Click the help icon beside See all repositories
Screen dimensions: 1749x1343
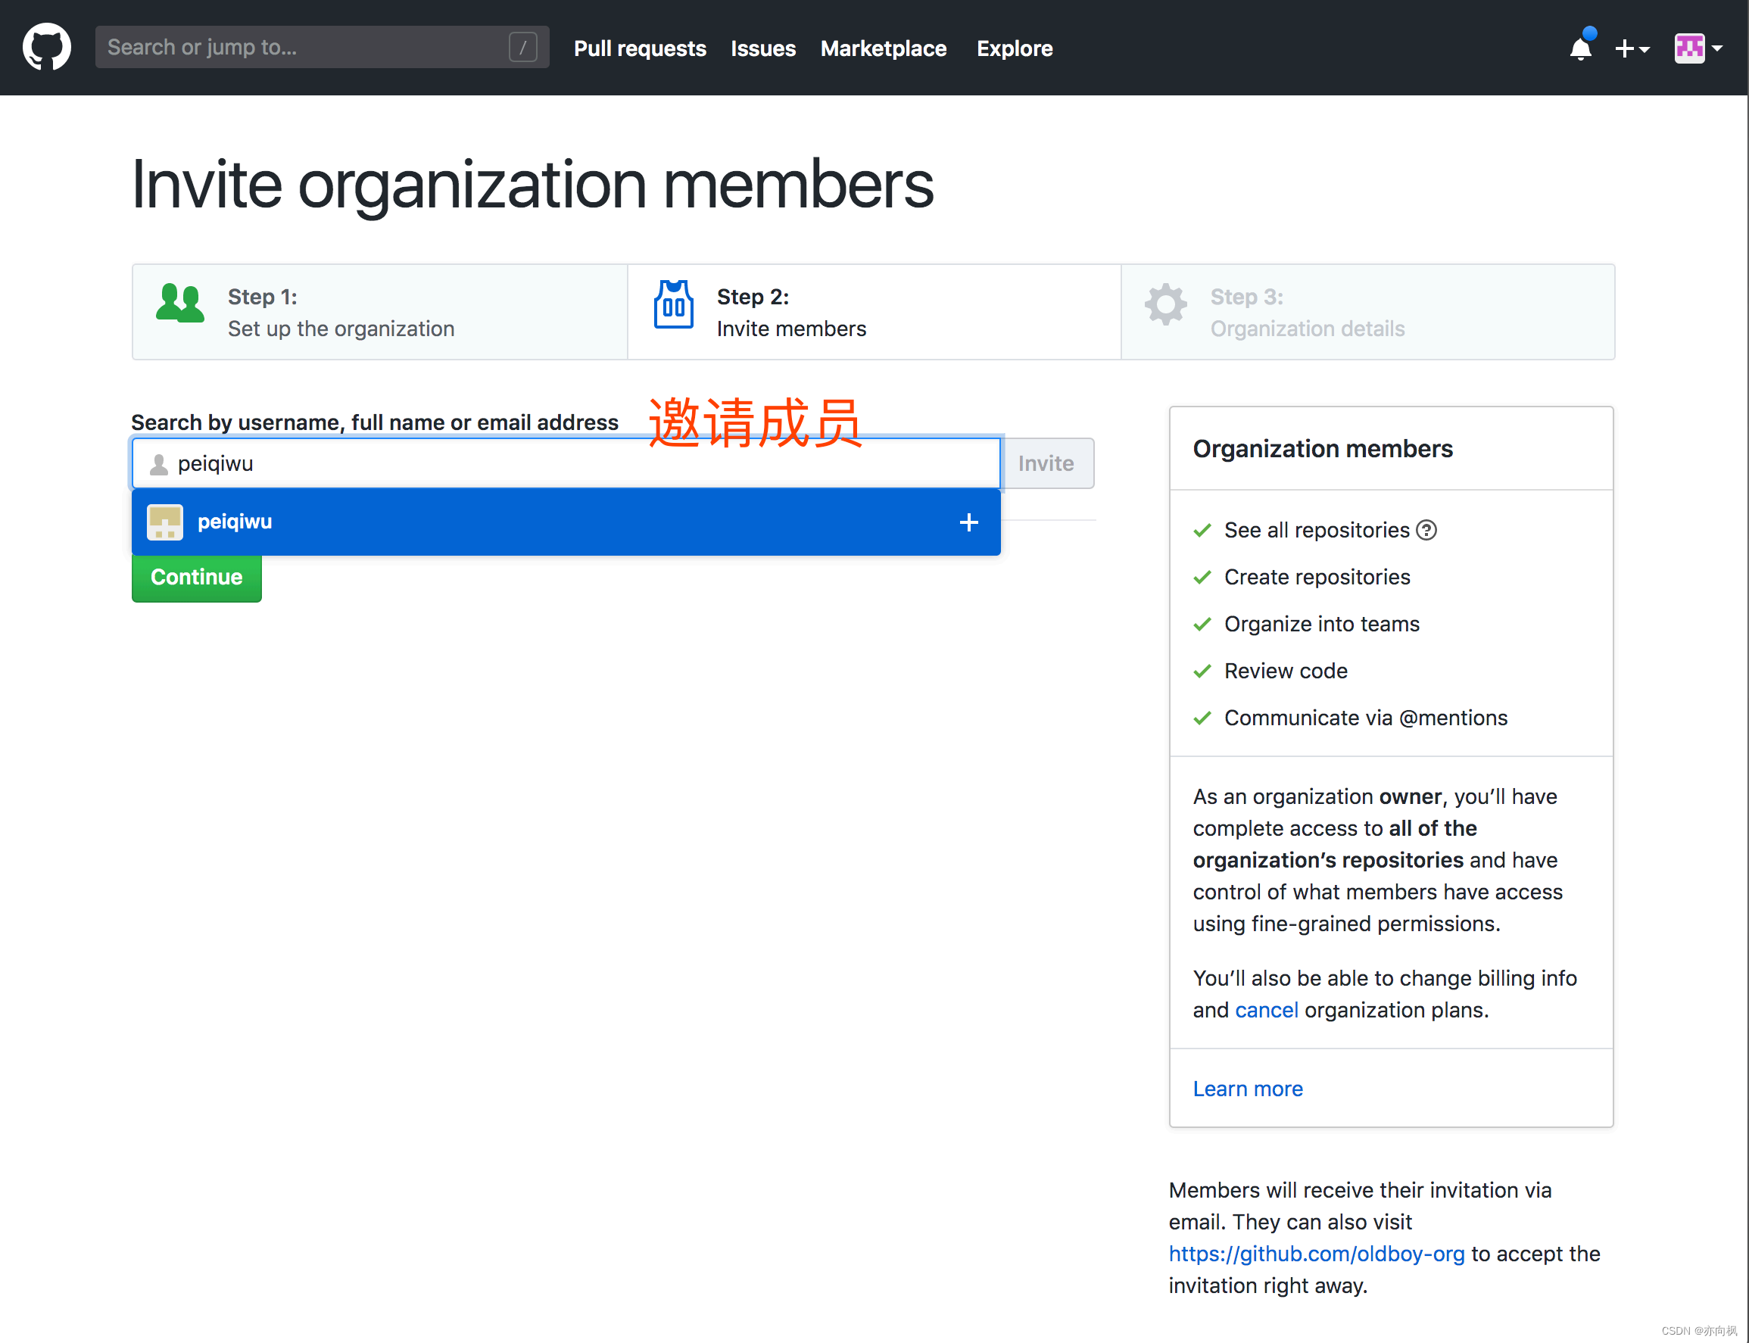tap(1426, 530)
